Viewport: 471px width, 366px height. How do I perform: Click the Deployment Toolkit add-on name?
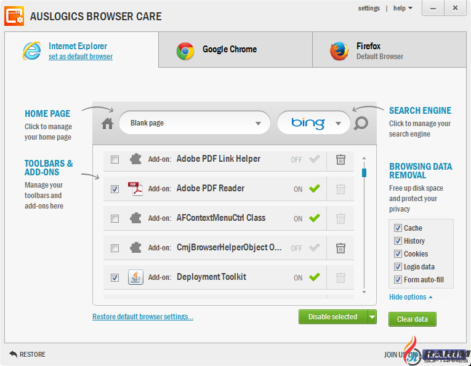[x=211, y=277]
